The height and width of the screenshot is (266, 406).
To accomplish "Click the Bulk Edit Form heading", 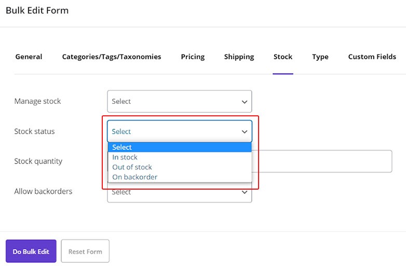I will click(37, 10).
